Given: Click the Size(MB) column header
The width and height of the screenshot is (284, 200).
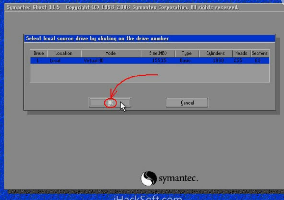Looking at the screenshot, I should tap(158, 53).
